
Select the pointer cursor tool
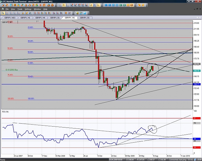pyautogui.click(x=3, y=13)
